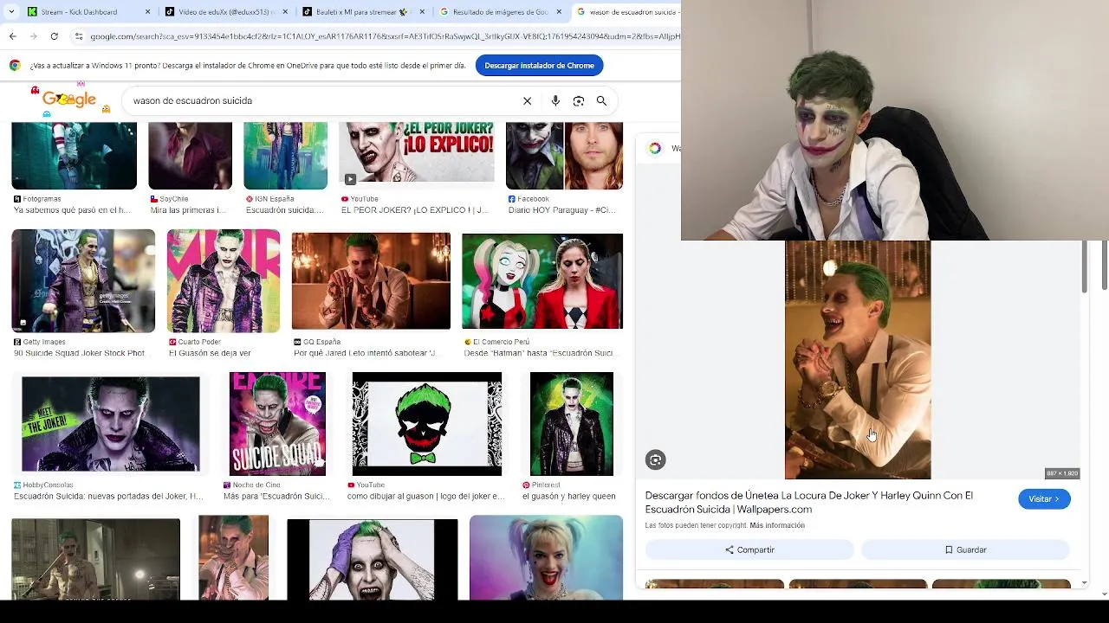This screenshot has width=1109, height=623.
Task: Click the Visitar button
Action: click(1044, 499)
